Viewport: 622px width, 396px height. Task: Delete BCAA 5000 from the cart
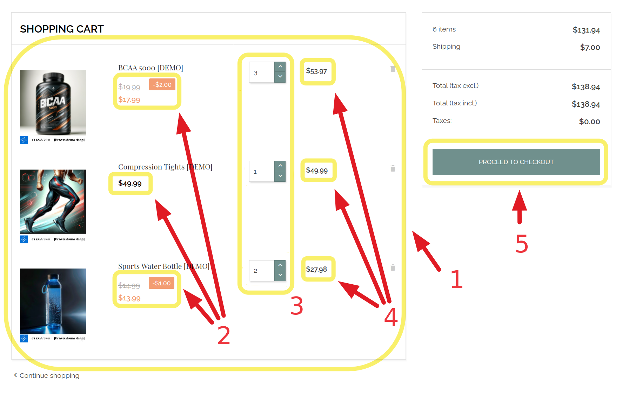(393, 69)
